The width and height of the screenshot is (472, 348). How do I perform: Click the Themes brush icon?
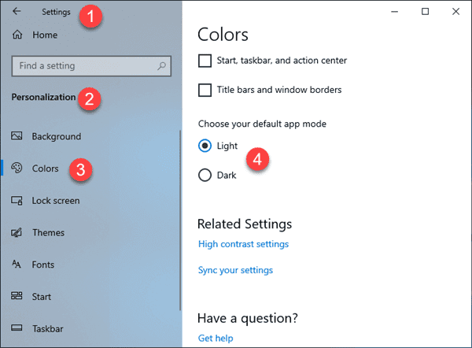click(x=17, y=233)
